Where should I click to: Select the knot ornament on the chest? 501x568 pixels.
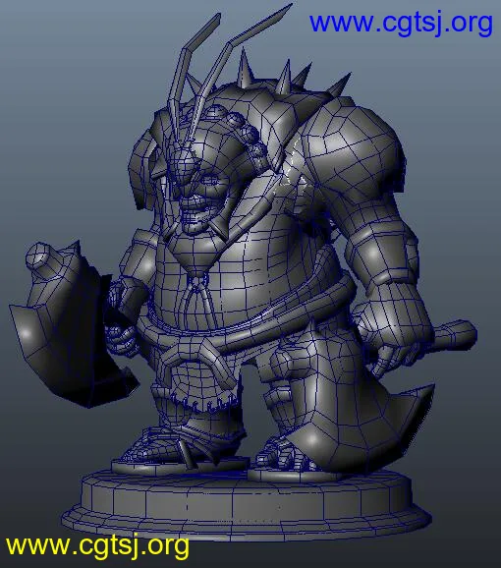click(x=196, y=281)
